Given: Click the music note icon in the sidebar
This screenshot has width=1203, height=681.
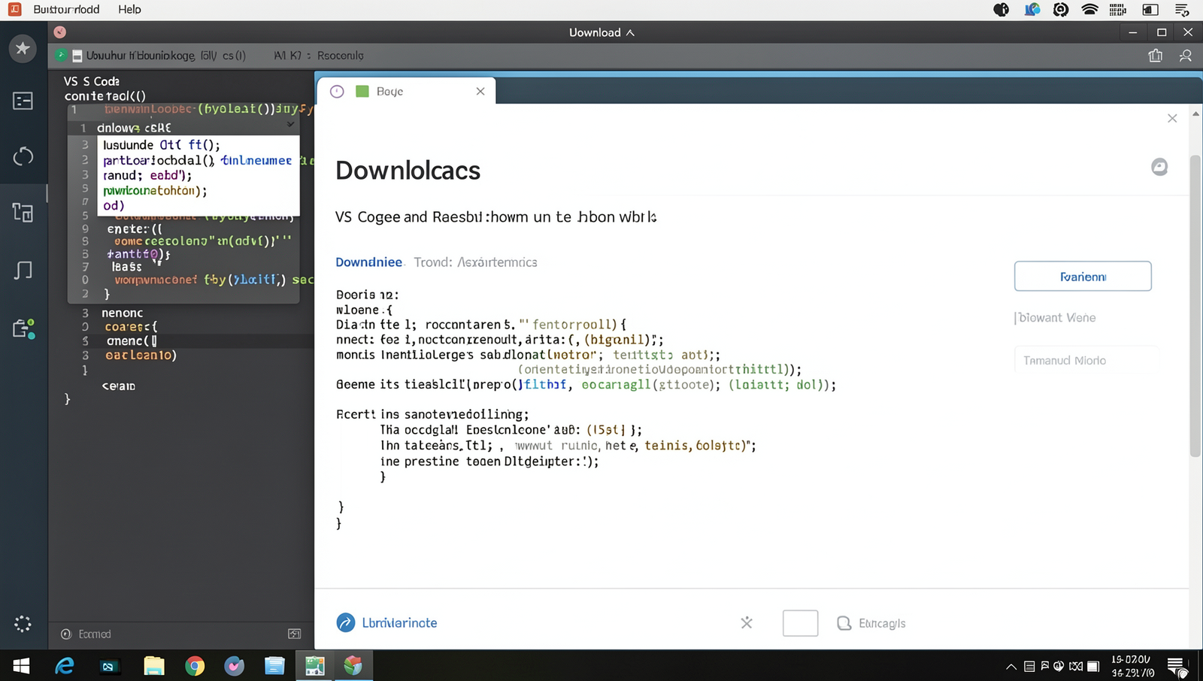Looking at the screenshot, I should (23, 270).
